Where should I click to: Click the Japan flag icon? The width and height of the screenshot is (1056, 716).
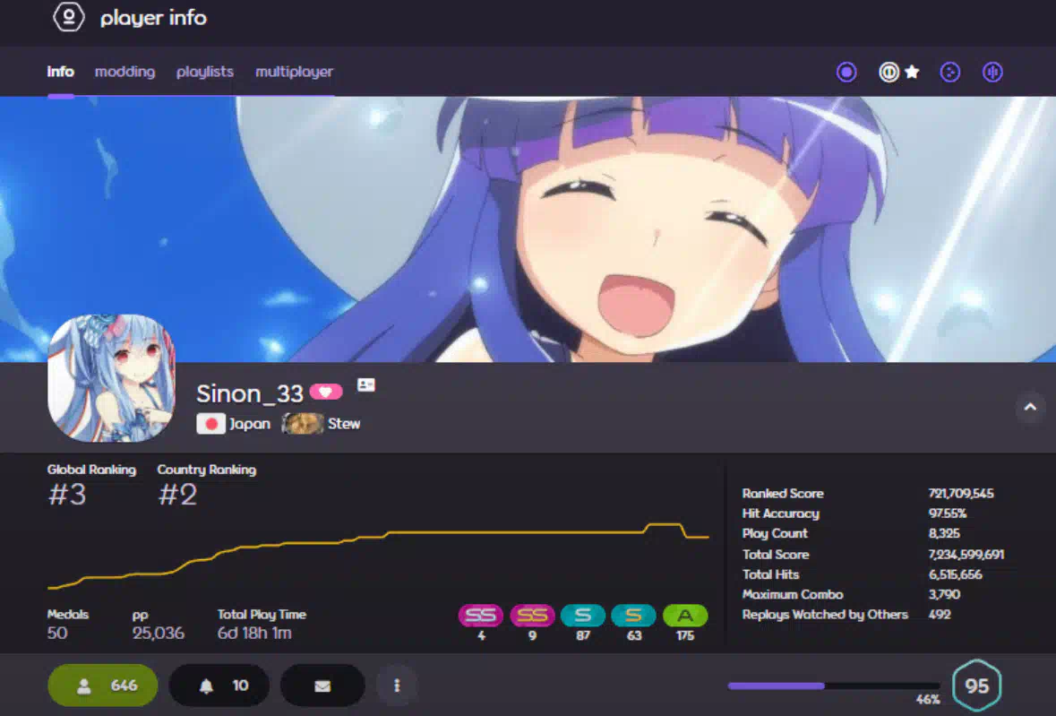coord(210,424)
